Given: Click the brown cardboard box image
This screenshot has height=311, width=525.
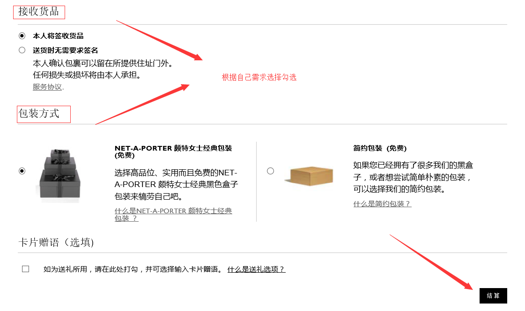Looking at the screenshot, I should (x=310, y=175).
